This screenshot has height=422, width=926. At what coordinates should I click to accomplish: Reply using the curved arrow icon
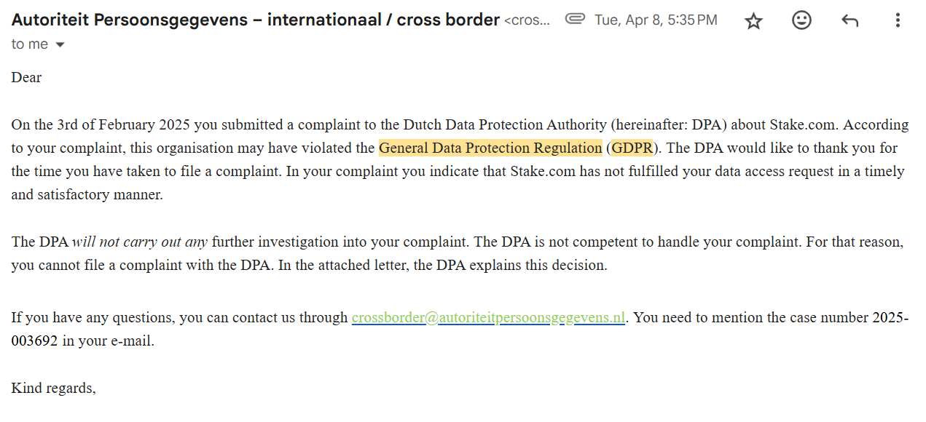coord(850,20)
